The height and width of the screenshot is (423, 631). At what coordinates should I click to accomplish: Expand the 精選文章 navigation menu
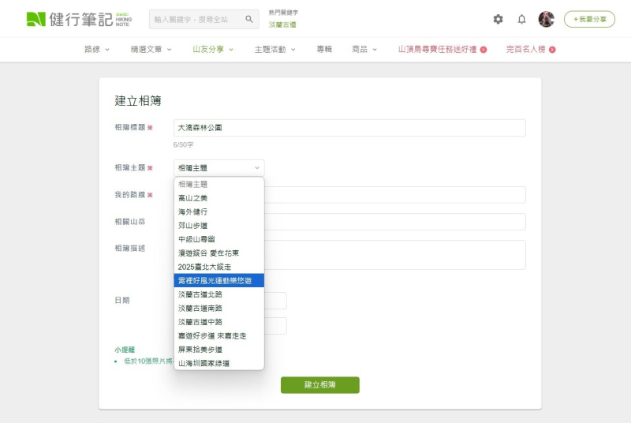coord(151,49)
